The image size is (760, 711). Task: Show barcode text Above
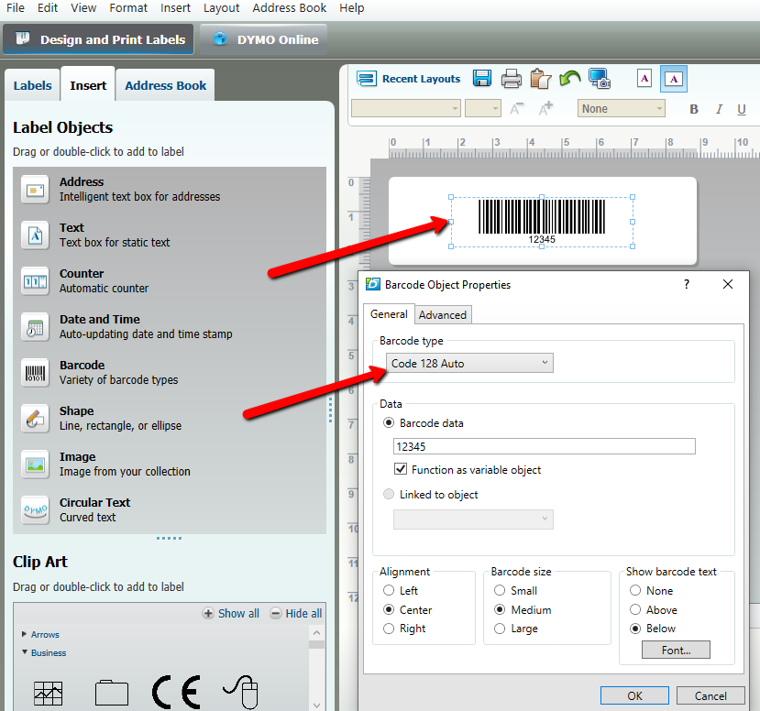[x=635, y=609]
